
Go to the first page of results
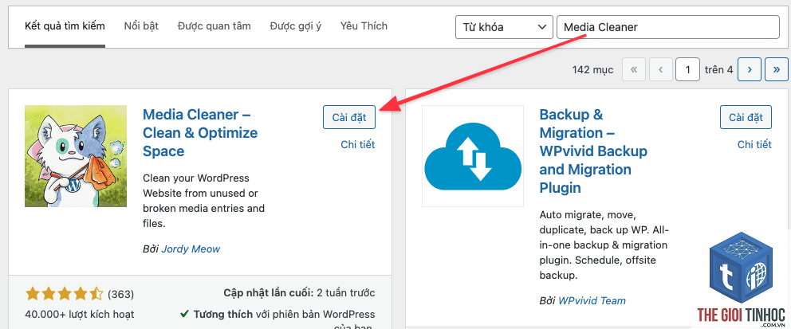tap(634, 69)
